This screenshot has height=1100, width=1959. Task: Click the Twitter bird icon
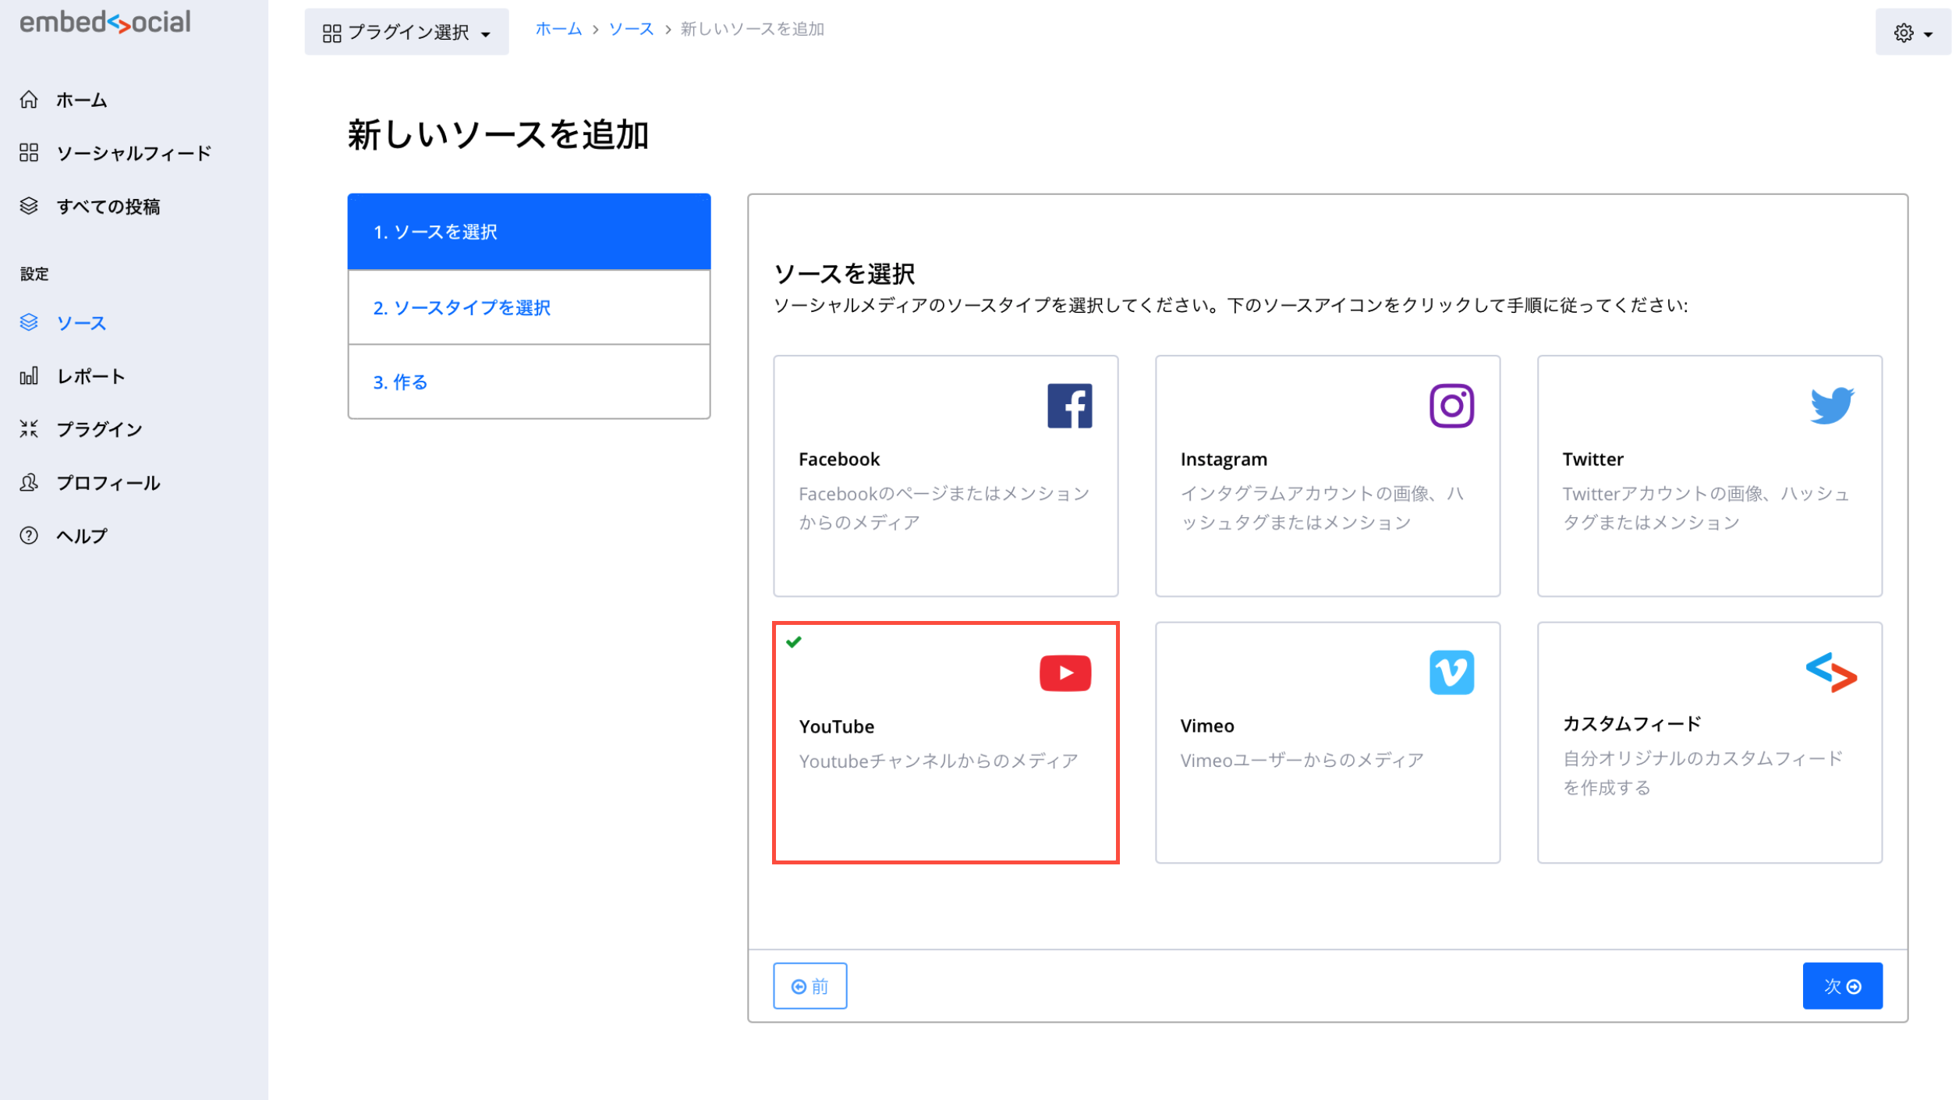(1832, 406)
